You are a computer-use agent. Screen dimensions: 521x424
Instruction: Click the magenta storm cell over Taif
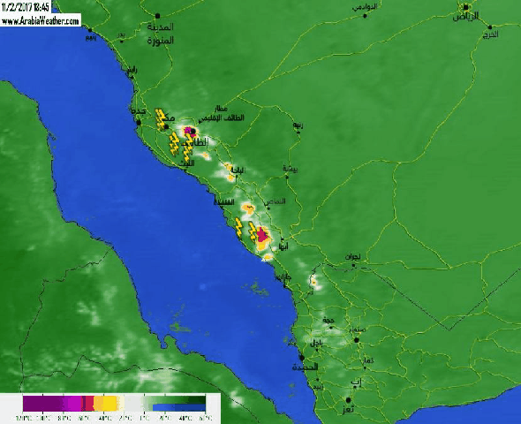[188, 130]
